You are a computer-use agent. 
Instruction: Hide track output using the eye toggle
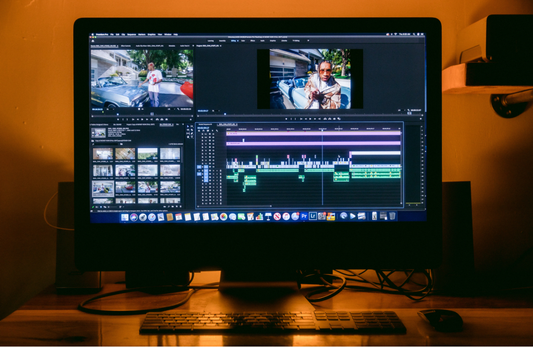point(213,166)
